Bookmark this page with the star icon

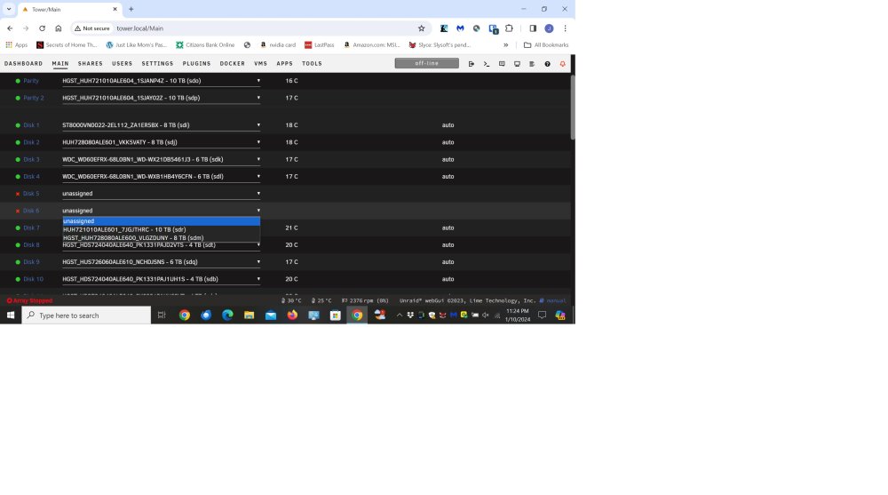[421, 28]
